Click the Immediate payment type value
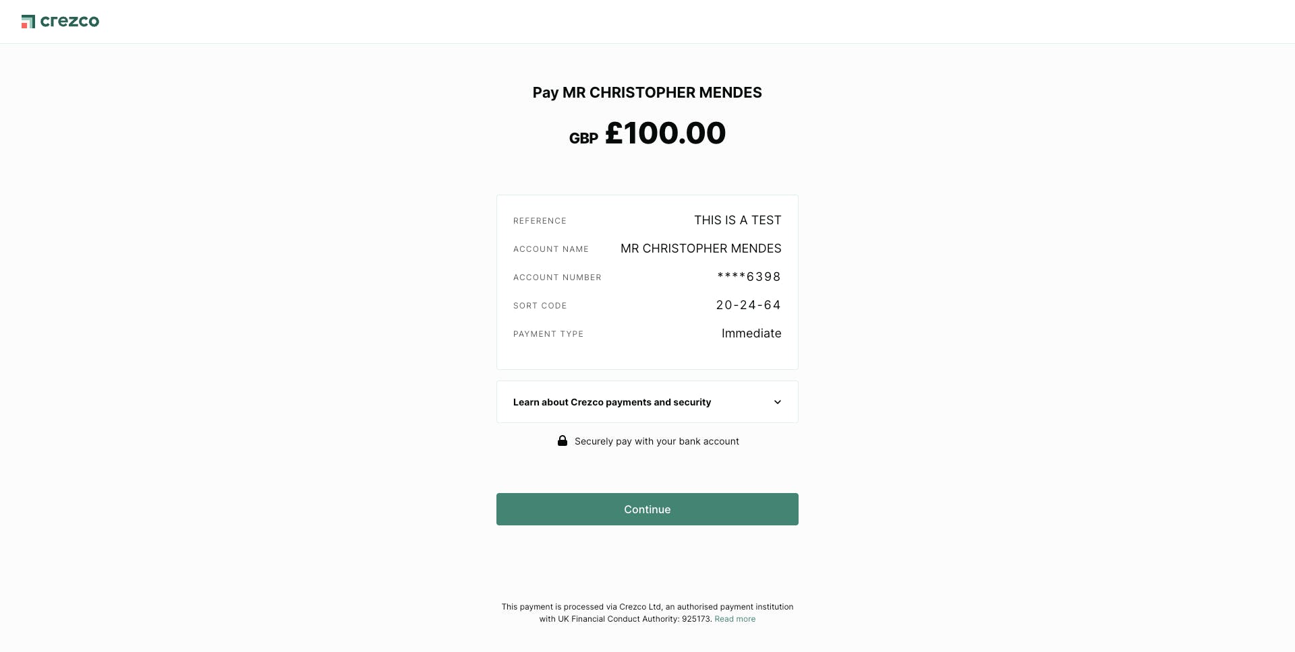This screenshot has height=652, width=1295. [751, 333]
